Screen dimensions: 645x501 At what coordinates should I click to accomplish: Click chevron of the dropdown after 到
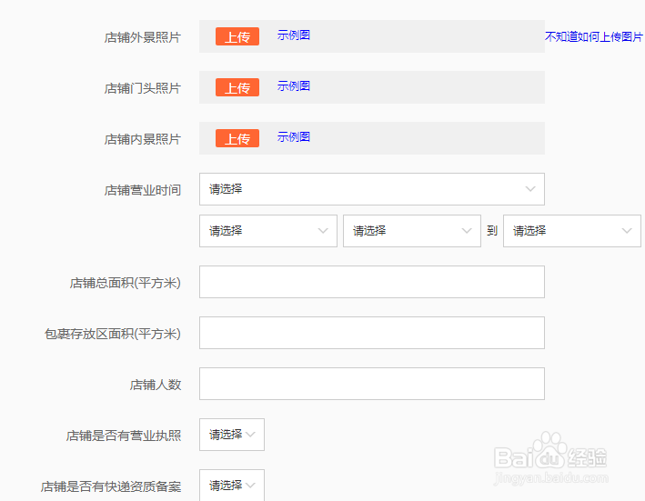tap(627, 231)
